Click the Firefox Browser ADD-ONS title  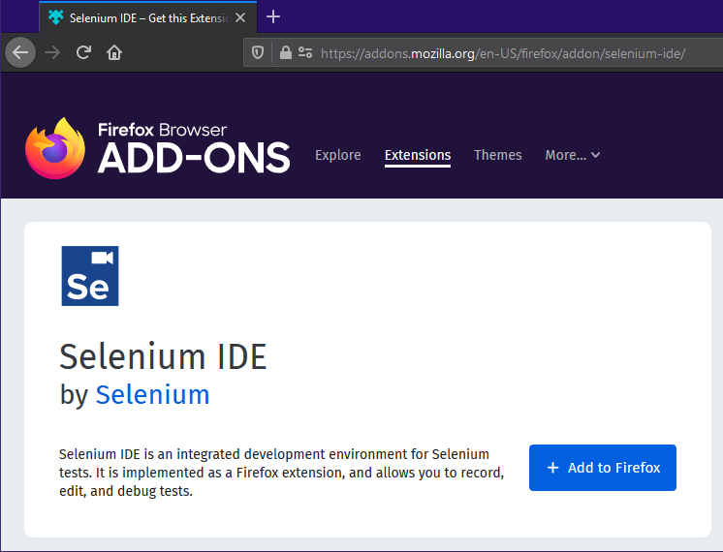pos(194,148)
